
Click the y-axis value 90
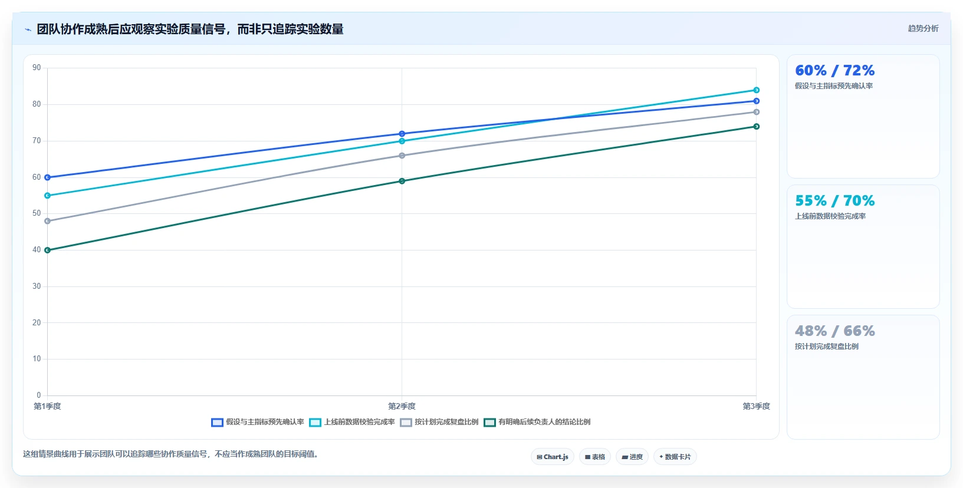37,68
